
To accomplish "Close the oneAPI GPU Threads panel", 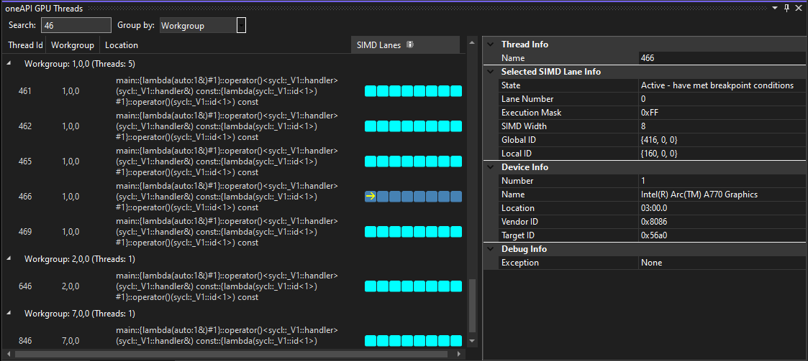I will [x=799, y=8].
